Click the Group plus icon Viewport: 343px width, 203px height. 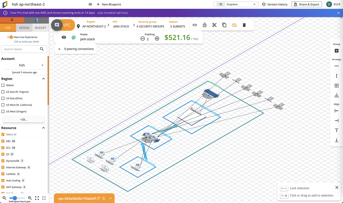[x=337, y=51]
